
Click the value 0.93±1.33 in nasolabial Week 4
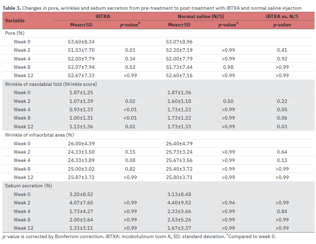pyautogui.click(x=81, y=109)
